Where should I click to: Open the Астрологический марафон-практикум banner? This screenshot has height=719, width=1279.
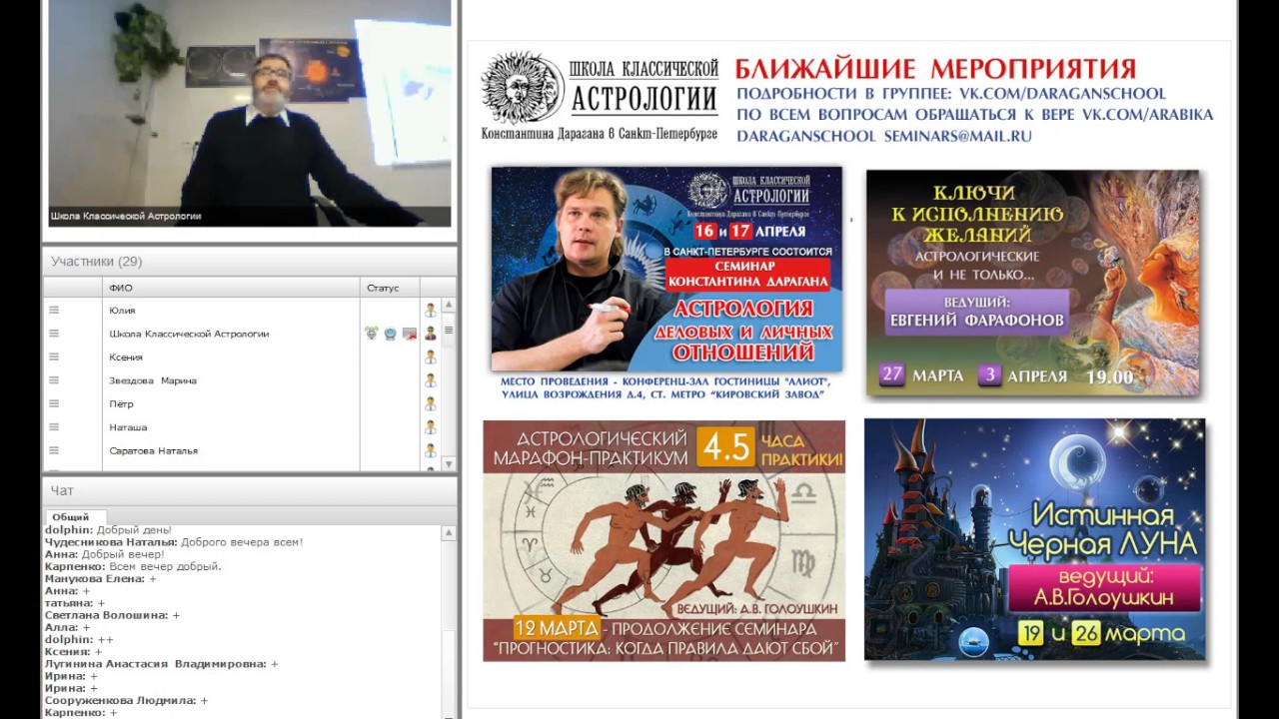click(664, 540)
